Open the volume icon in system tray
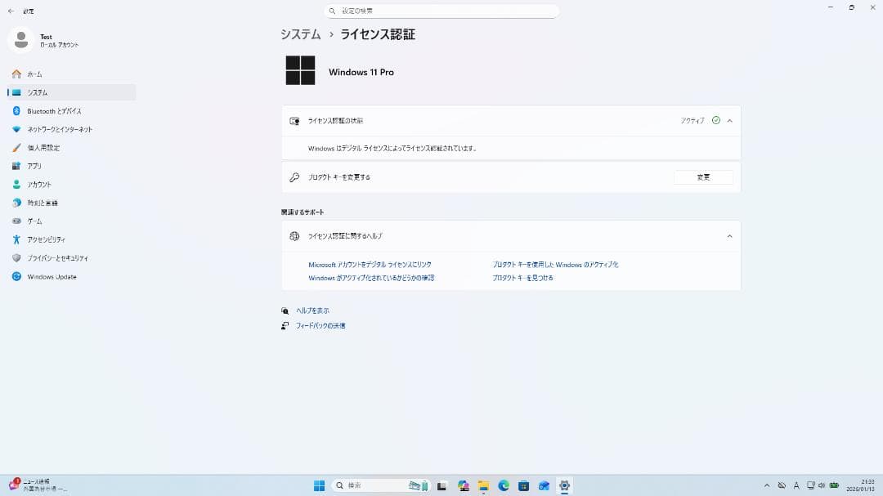Viewport: 883px width, 496px height. point(822,485)
